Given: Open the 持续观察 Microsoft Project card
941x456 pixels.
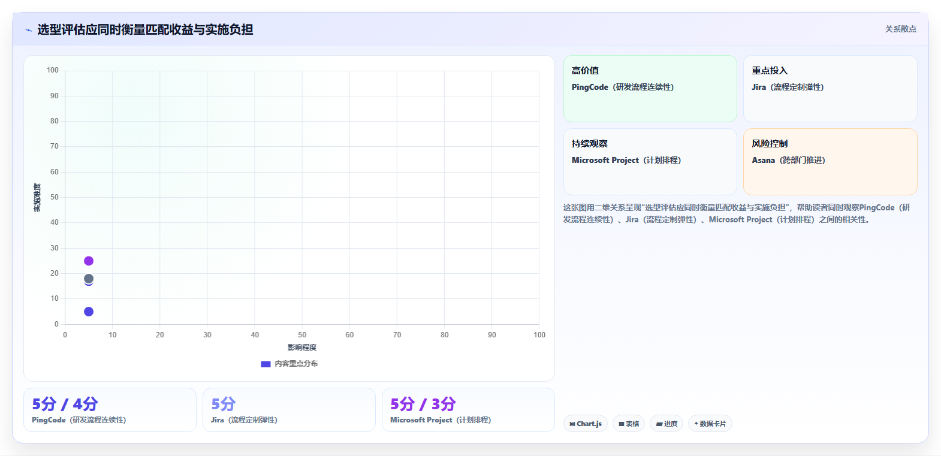Looking at the screenshot, I should pos(650,162).
